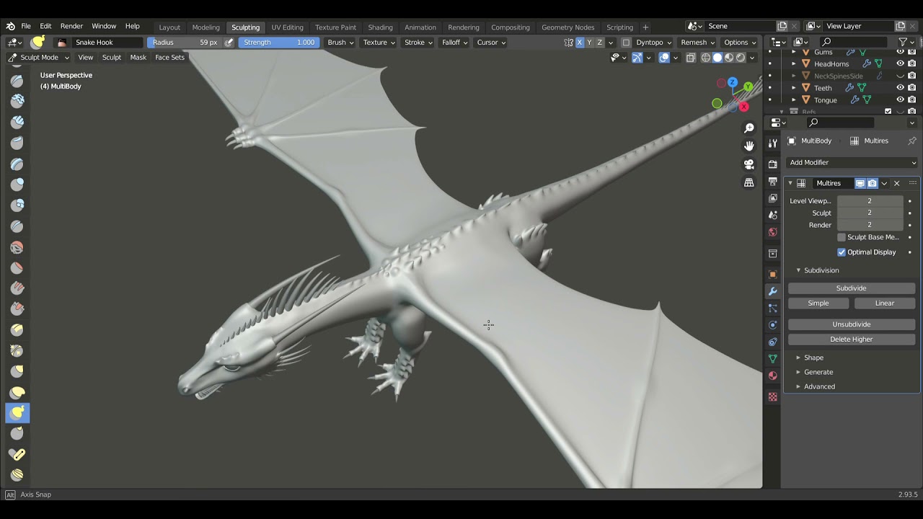The height and width of the screenshot is (519, 923).
Task: Expand the Tongue object in outliner
Action: [794, 100]
